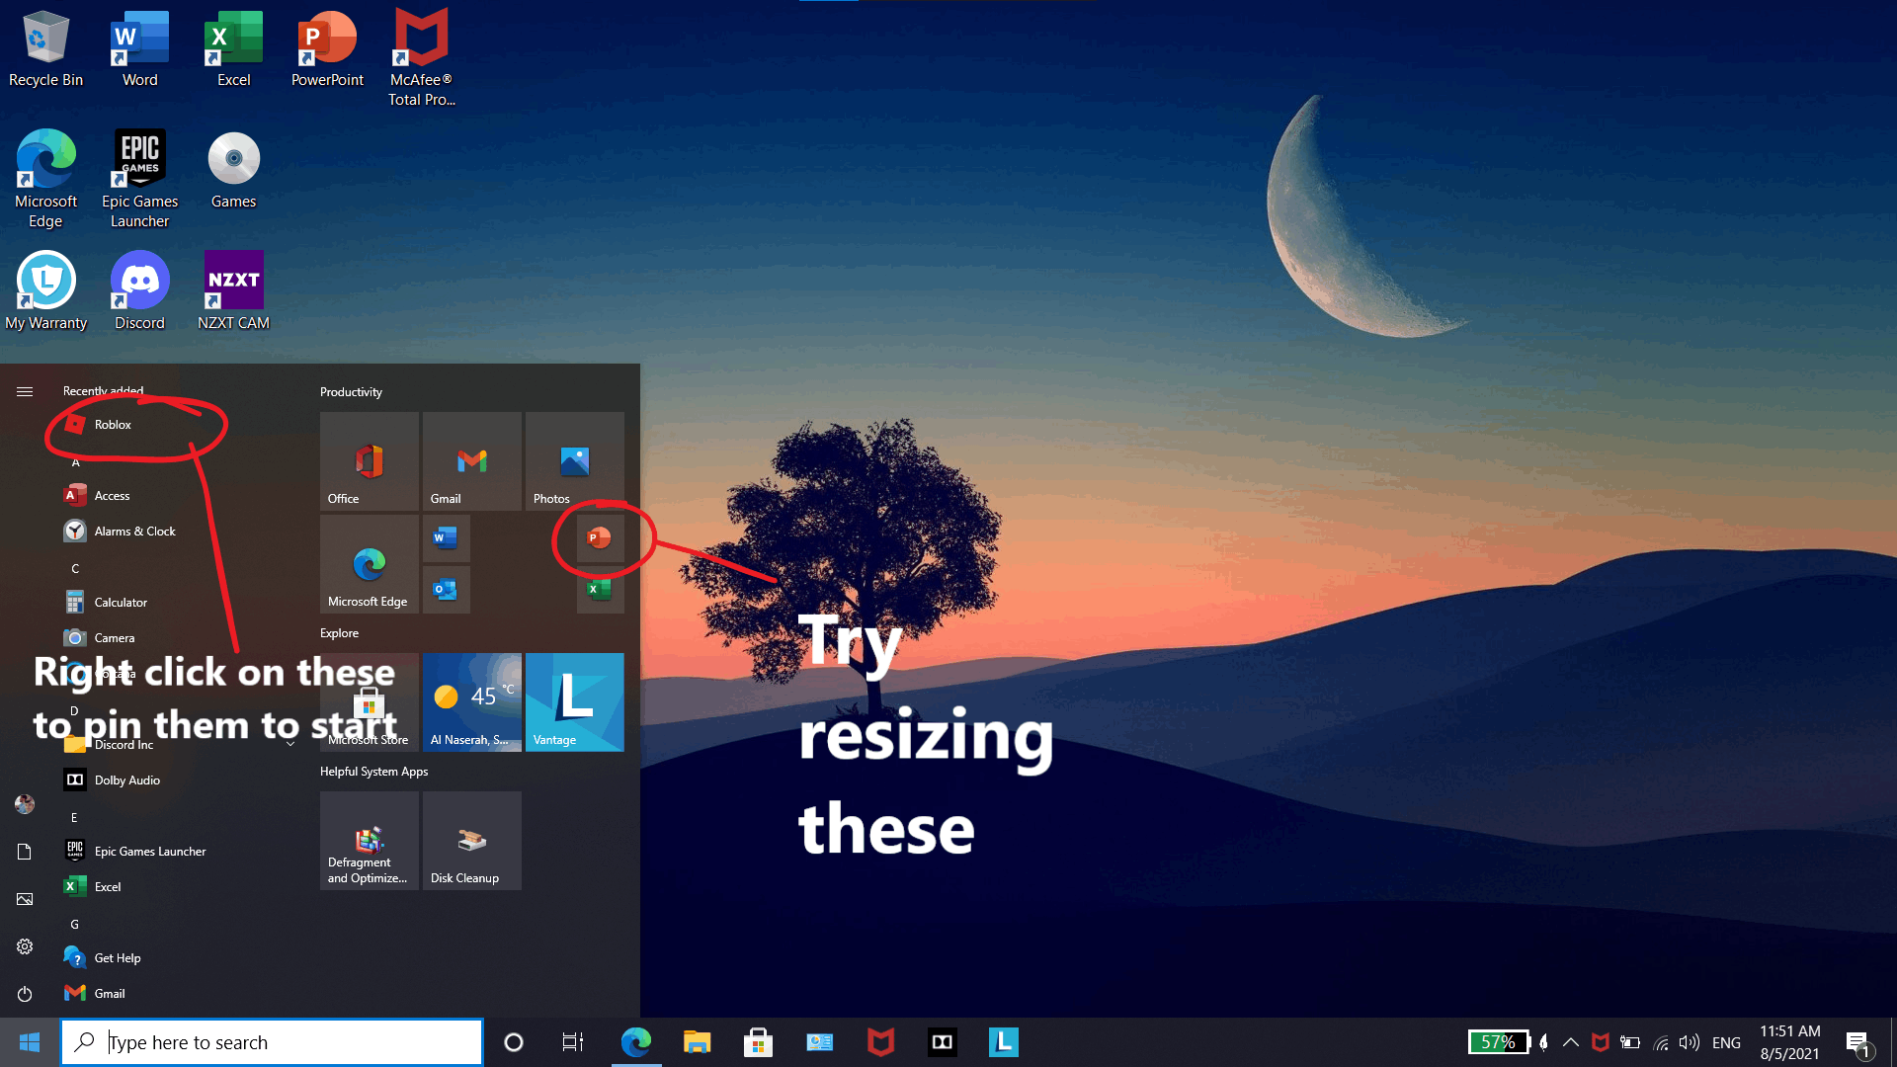1897x1067 pixels.
Task: Toggle battery percentage in system tray
Action: tap(1501, 1041)
